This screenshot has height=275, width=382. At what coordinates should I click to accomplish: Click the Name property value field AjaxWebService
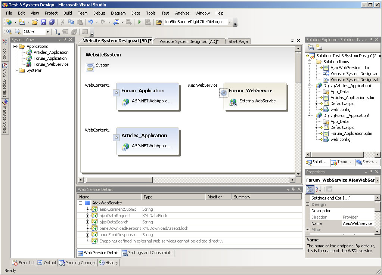[x=358, y=223]
